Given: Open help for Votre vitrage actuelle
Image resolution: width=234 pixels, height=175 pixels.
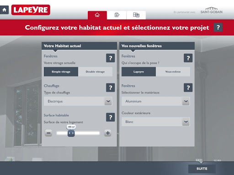Looking at the screenshot, I should (x=111, y=58).
